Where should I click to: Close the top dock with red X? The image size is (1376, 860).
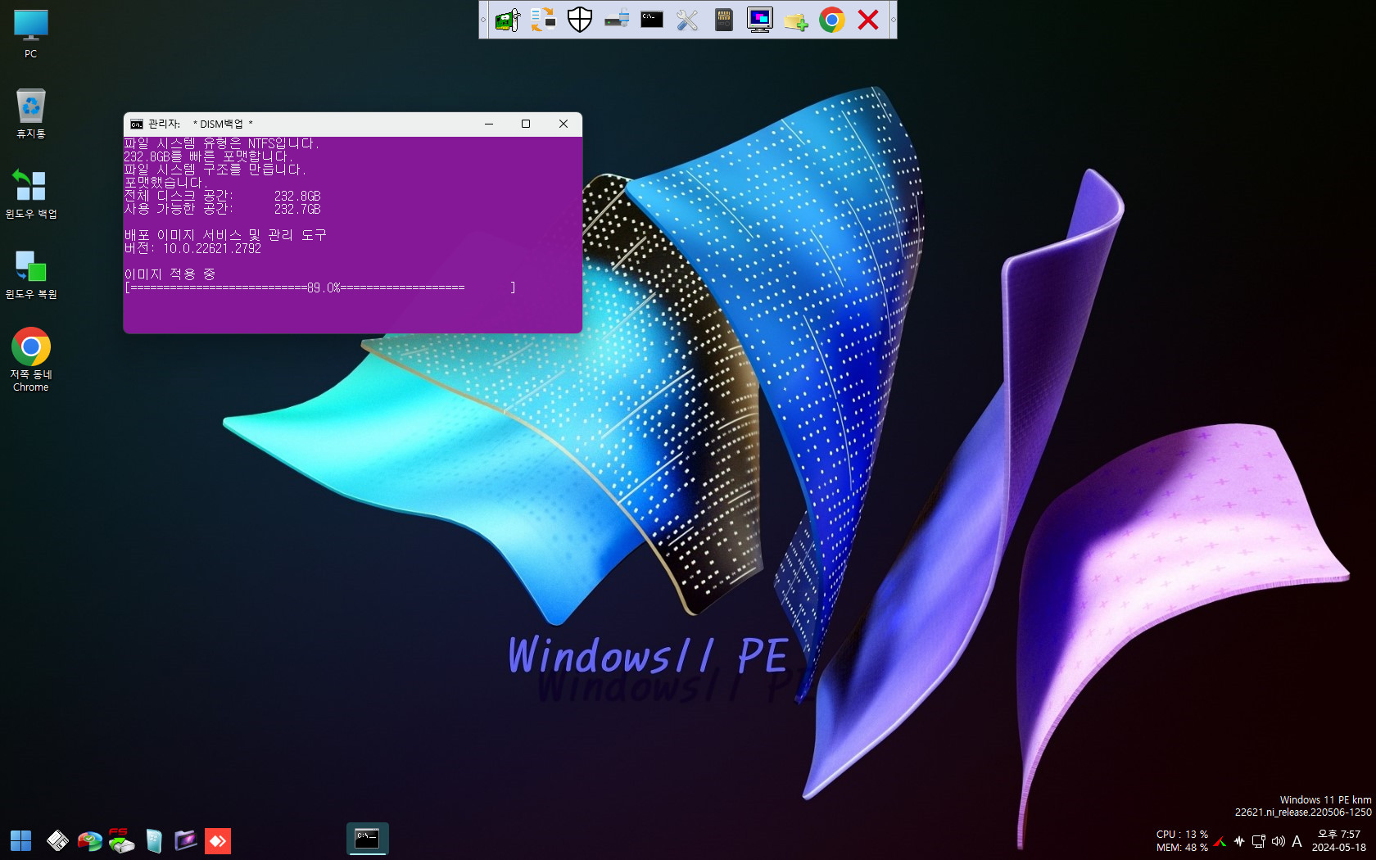pyautogui.click(x=868, y=20)
